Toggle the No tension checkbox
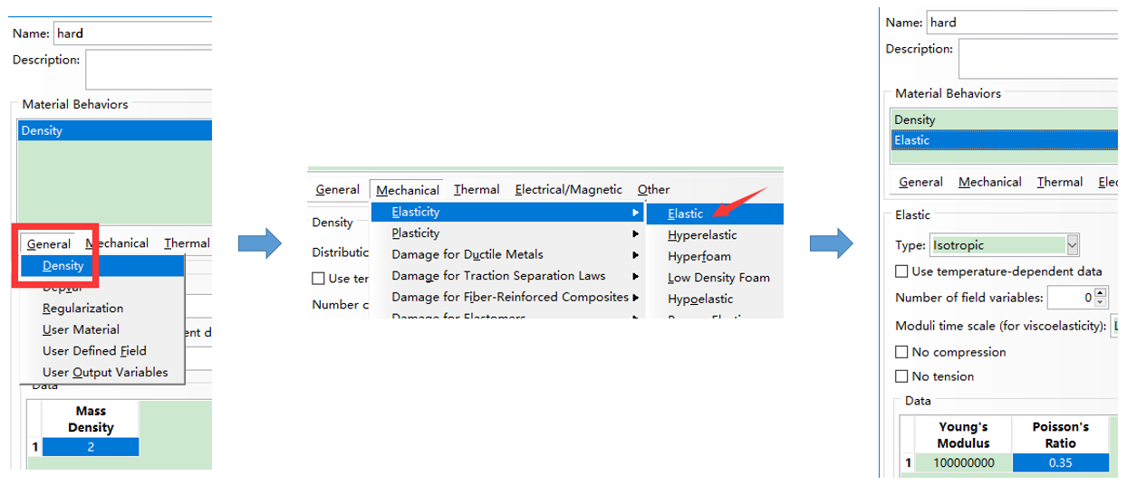 (901, 376)
